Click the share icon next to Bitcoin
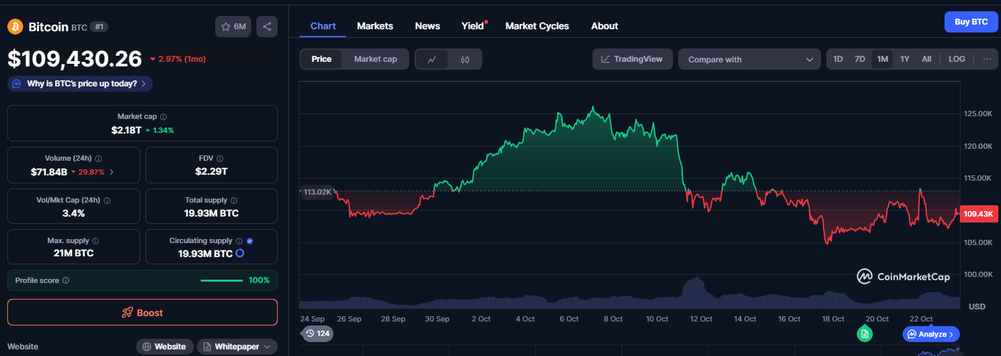Image resolution: width=1001 pixels, height=356 pixels. coord(266,27)
